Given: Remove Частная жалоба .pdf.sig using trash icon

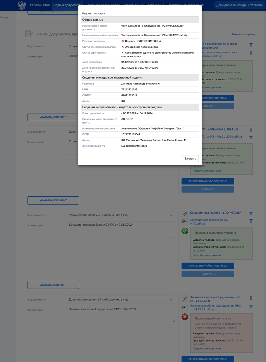Looking at the screenshot, I should [x=251, y=307].
